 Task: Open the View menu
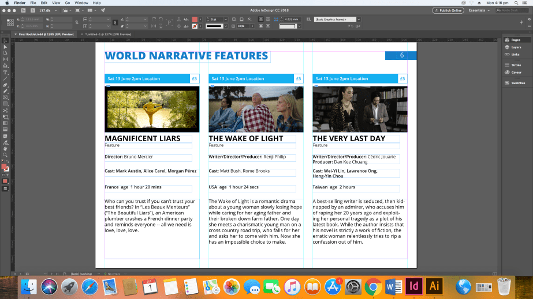click(56, 3)
